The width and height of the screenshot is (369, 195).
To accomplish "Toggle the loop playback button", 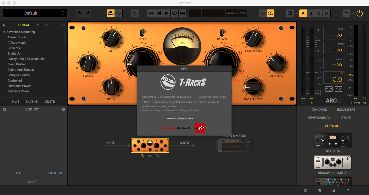I will tap(175, 13).
